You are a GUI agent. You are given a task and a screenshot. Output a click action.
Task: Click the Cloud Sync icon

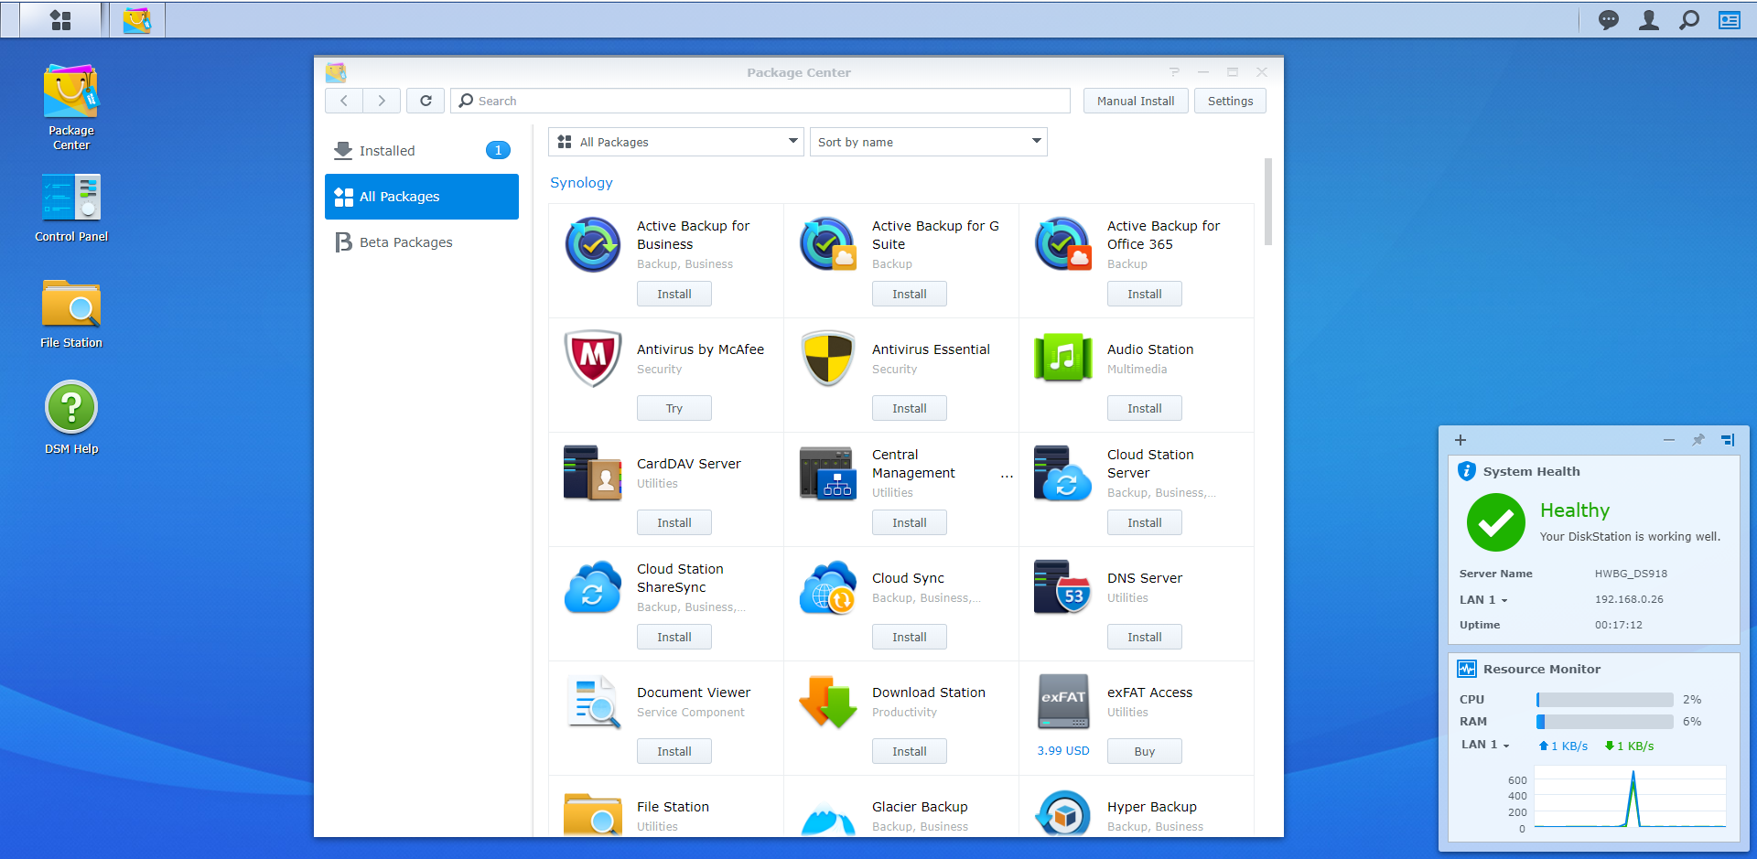pos(828,587)
